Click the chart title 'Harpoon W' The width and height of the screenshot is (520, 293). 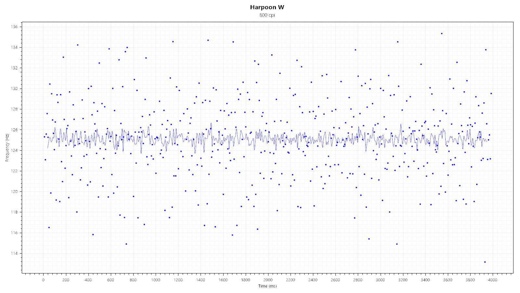pos(267,7)
